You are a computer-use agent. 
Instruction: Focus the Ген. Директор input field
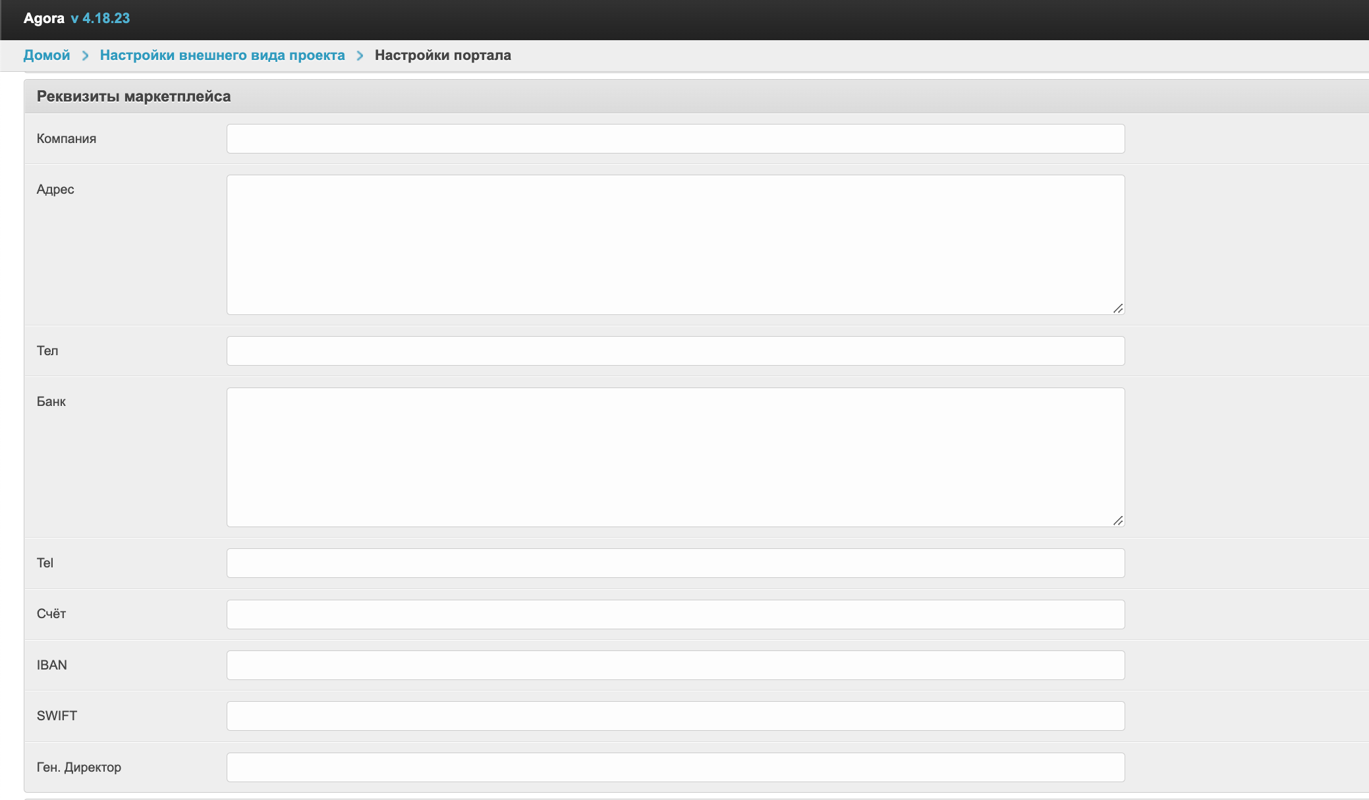point(675,768)
